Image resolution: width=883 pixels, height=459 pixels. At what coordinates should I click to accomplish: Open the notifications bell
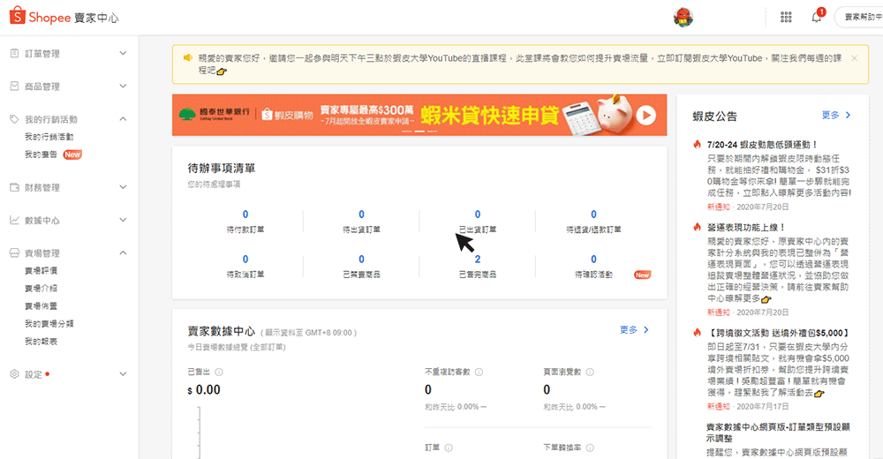pos(817,17)
